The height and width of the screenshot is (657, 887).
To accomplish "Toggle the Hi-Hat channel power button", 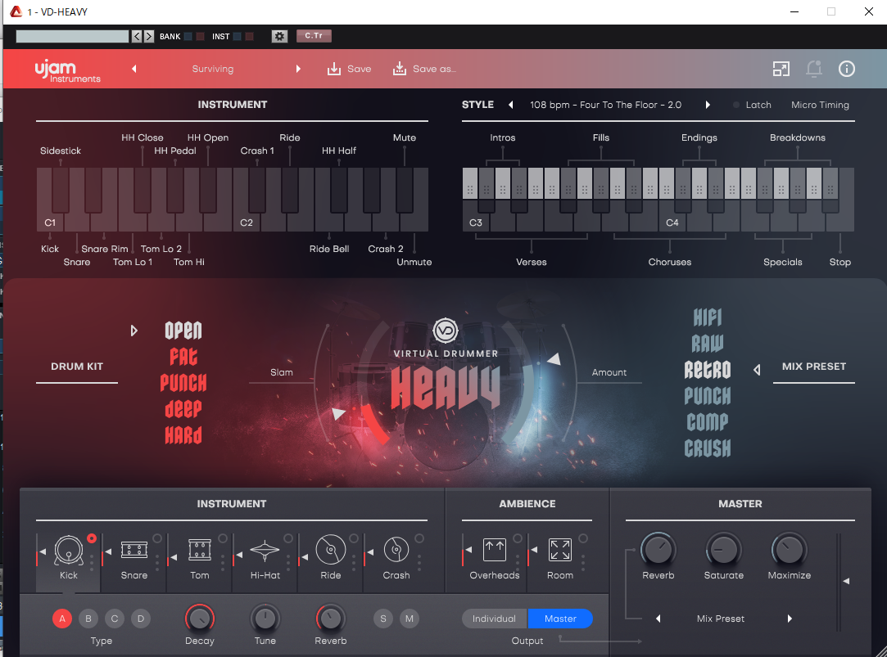I will pos(288,538).
